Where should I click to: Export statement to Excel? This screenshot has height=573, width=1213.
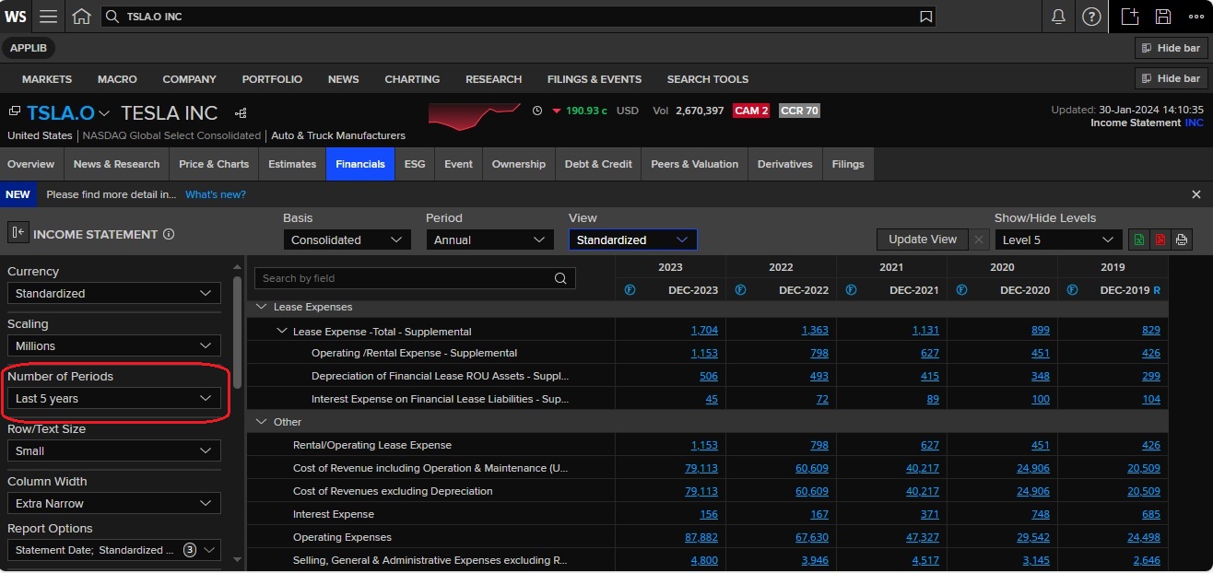click(1139, 240)
